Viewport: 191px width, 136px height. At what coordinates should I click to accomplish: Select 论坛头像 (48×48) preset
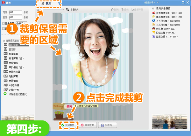(164, 33)
